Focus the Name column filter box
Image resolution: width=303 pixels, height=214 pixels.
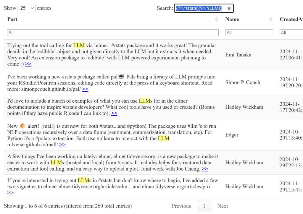(x=249, y=33)
